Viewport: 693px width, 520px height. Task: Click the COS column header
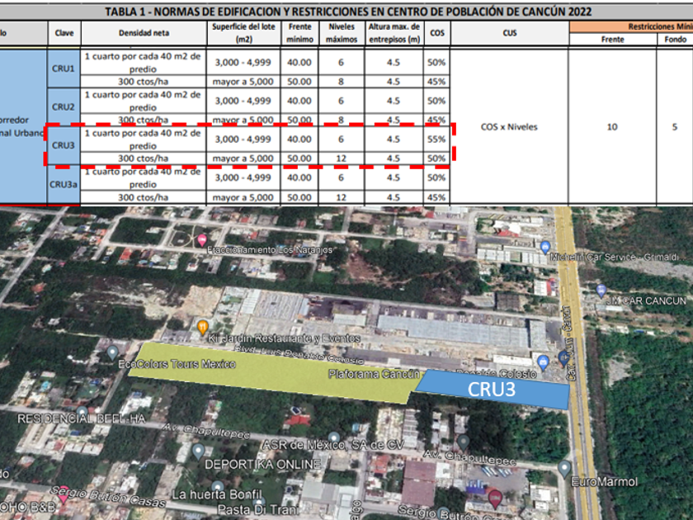coord(437,33)
